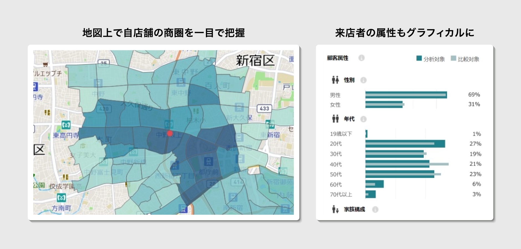This screenshot has height=249, width=521.
Task: Click the 方南町 station label
Action: coord(62,208)
